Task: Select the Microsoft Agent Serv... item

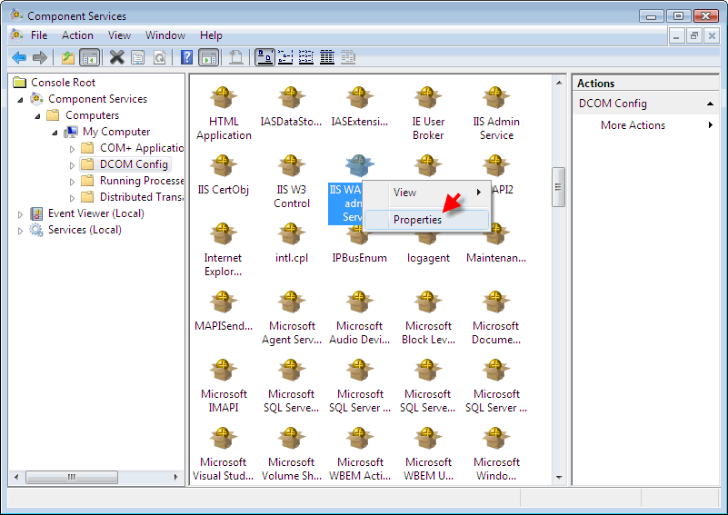Action: click(x=292, y=318)
